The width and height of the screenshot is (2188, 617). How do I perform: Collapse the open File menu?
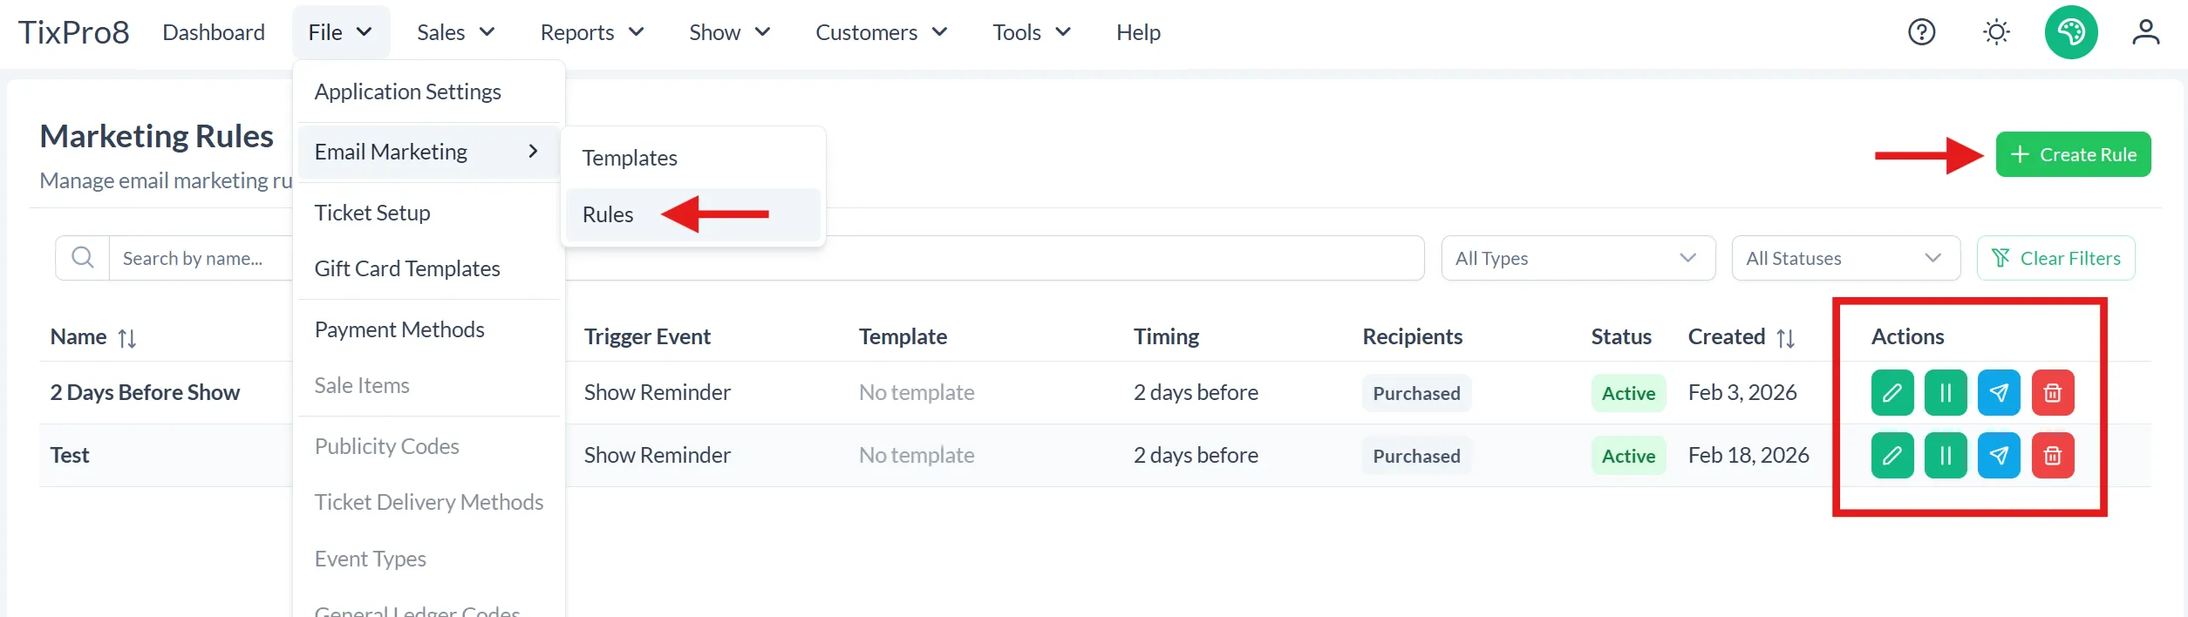coord(340,32)
